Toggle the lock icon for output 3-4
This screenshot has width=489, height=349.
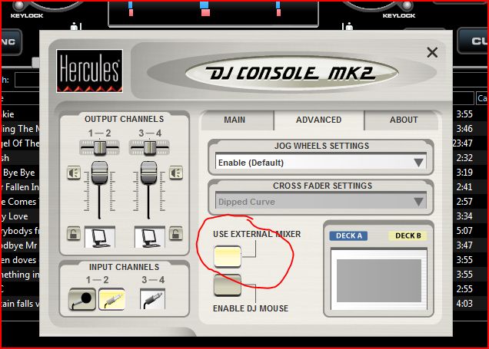(176, 234)
